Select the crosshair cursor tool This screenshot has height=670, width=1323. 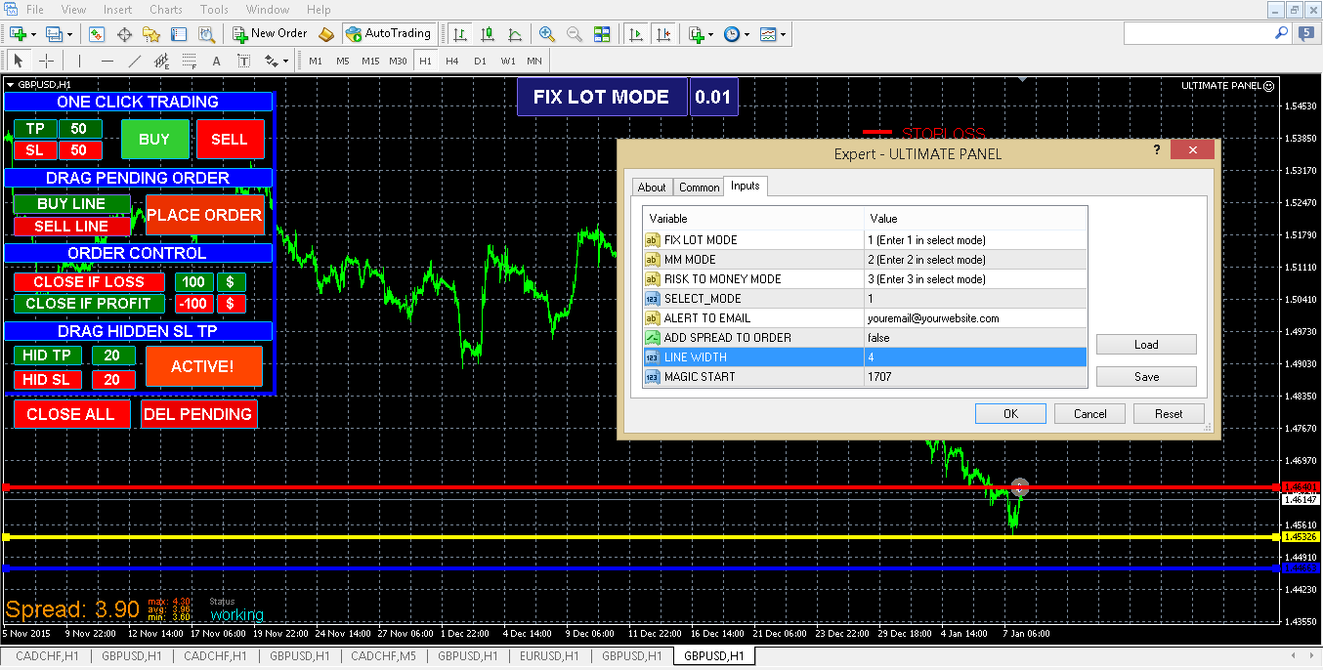pos(46,61)
